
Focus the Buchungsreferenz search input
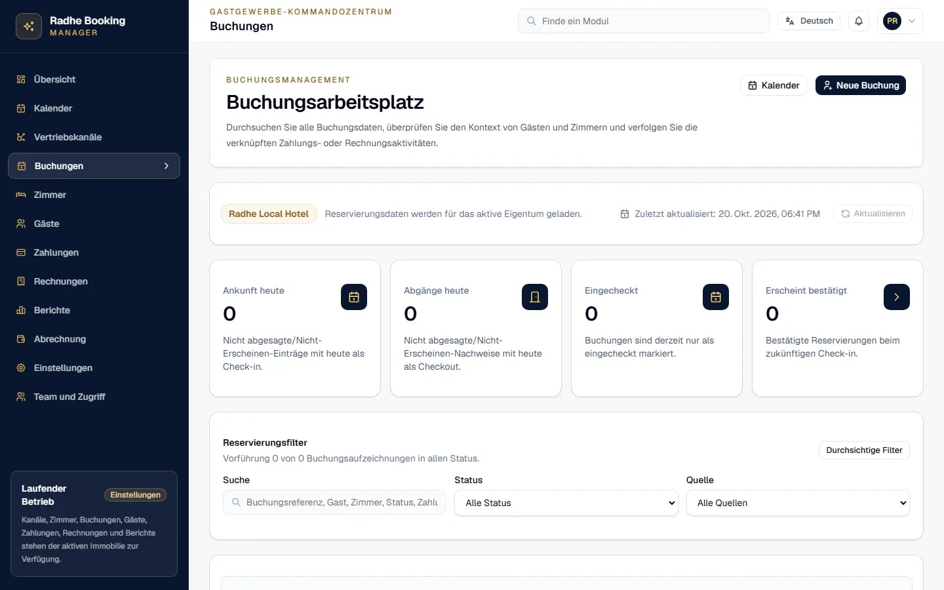point(334,502)
